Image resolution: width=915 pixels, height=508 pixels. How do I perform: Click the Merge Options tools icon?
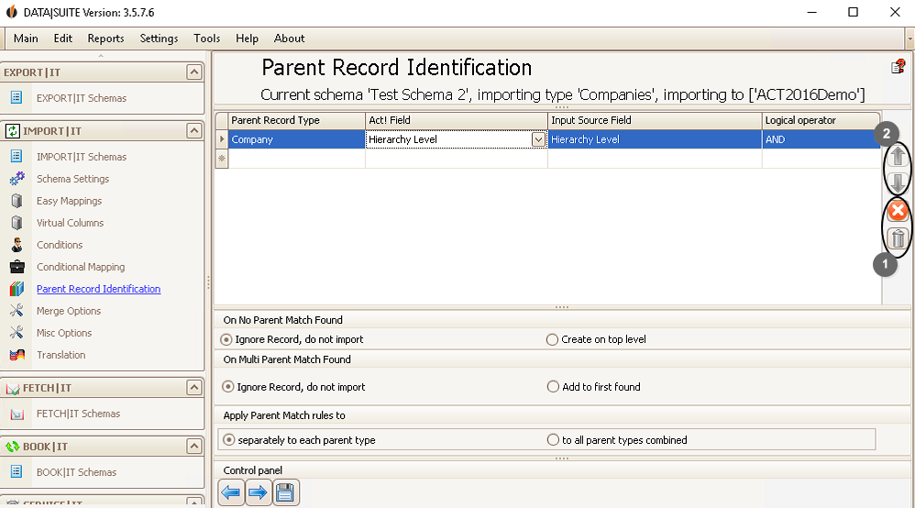[x=17, y=311]
